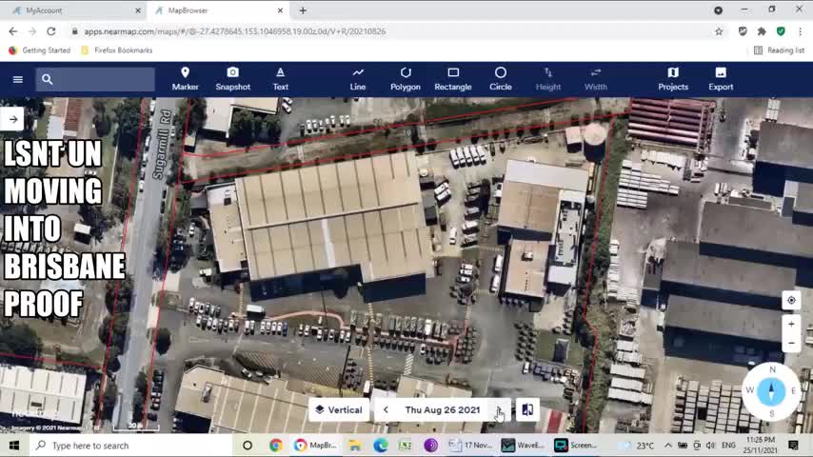Select the Line measurement tool
Viewport: 813px width, 457px height.
tap(358, 79)
